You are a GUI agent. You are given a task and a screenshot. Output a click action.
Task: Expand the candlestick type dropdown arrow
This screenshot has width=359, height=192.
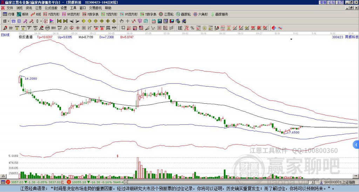(x=41, y=21)
